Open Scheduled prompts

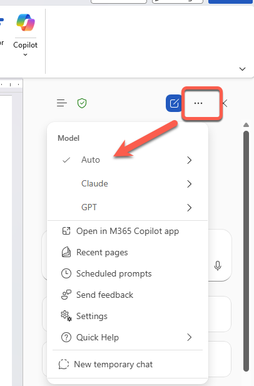tap(127, 273)
